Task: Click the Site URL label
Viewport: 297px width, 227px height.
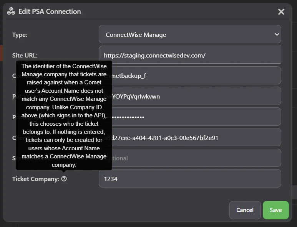Action: tap(25, 55)
